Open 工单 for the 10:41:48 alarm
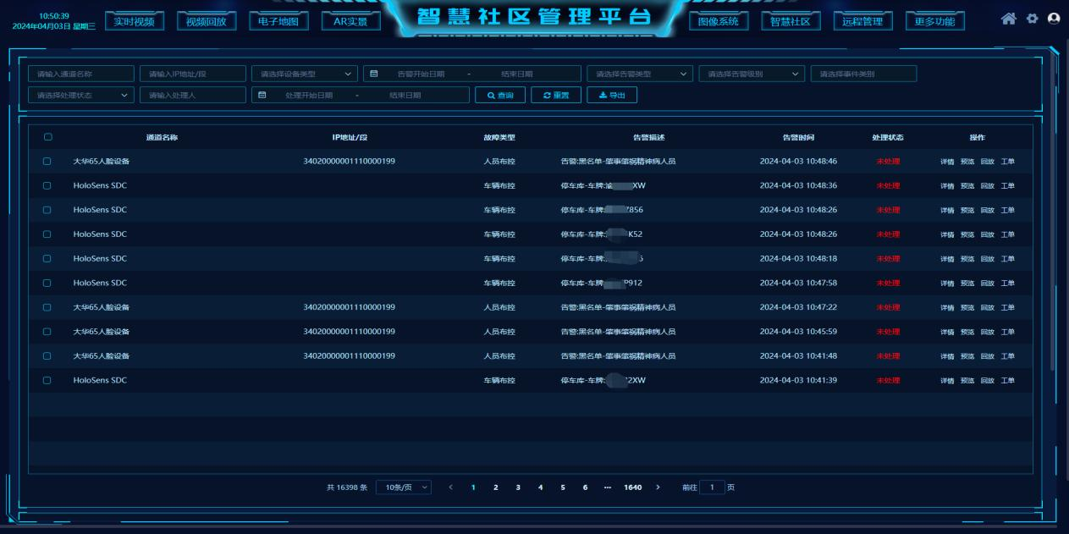Image resolution: width=1069 pixels, height=534 pixels. click(x=1007, y=356)
